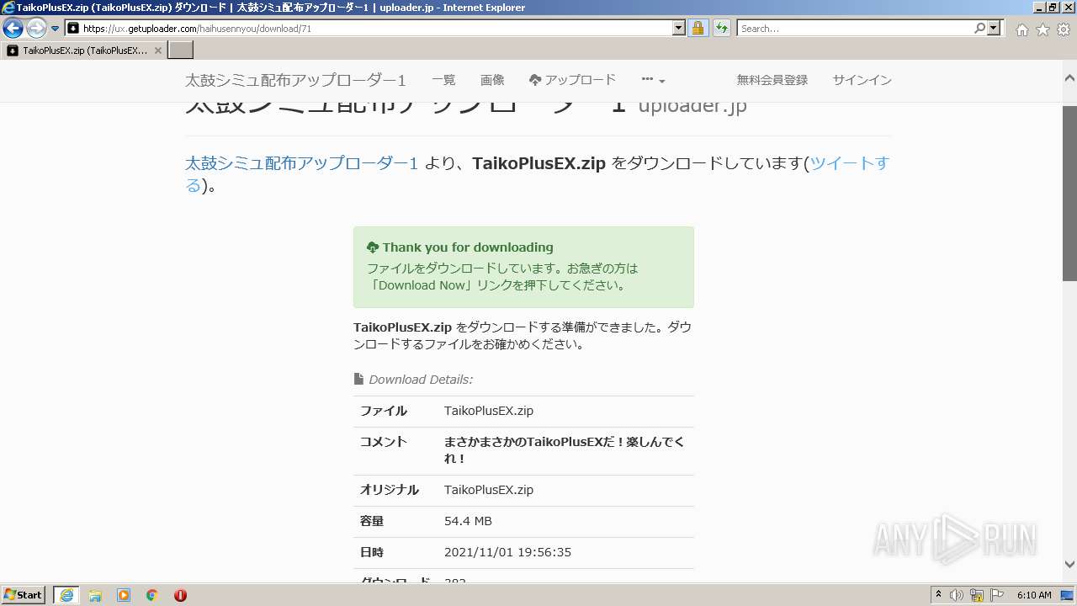Click the volume speaker tray icon
1077x606 pixels.
coord(957,595)
